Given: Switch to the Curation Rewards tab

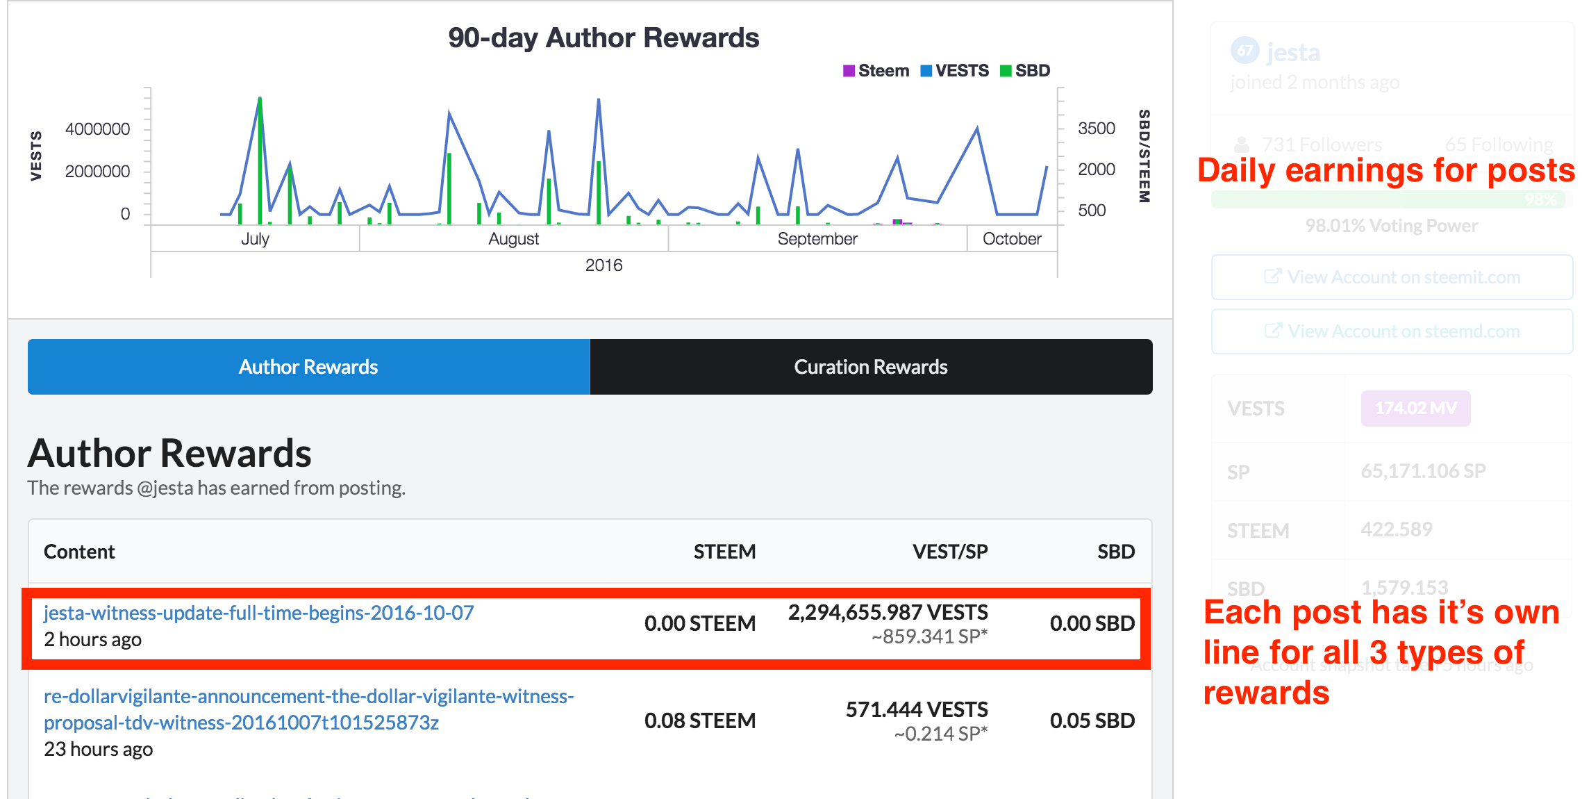Looking at the screenshot, I should 871,367.
